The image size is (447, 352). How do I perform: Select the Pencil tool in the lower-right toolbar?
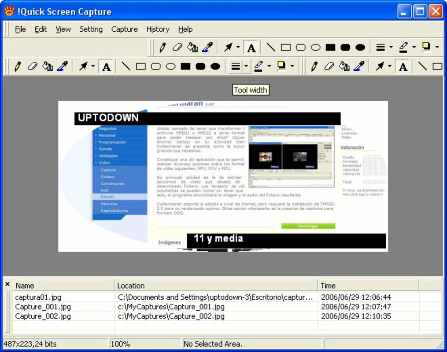click(x=314, y=66)
